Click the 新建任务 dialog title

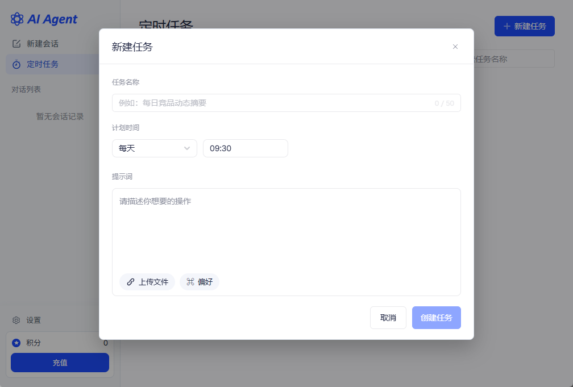coord(132,47)
